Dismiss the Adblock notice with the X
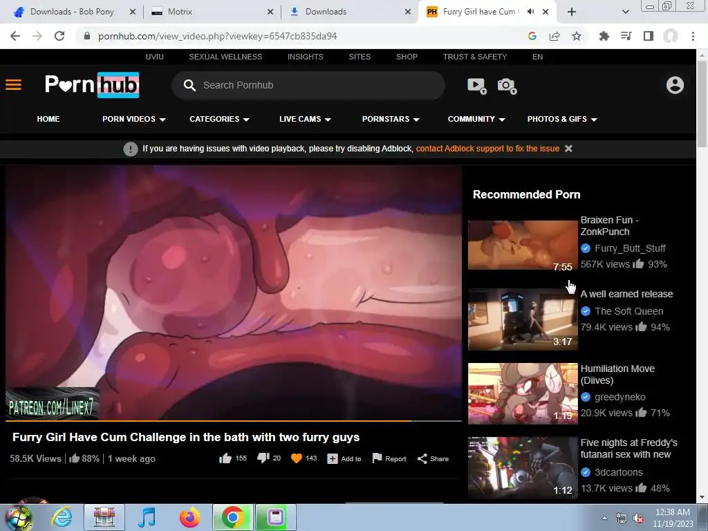The width and height of the screenshot is (708, 531). (568, 149)
